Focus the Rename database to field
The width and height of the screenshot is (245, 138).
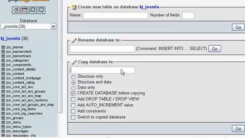click(102, 49)
